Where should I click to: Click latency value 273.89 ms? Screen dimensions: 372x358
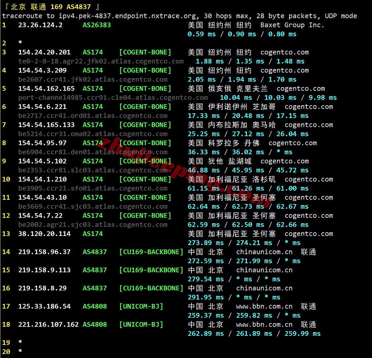tap(206, 243)
